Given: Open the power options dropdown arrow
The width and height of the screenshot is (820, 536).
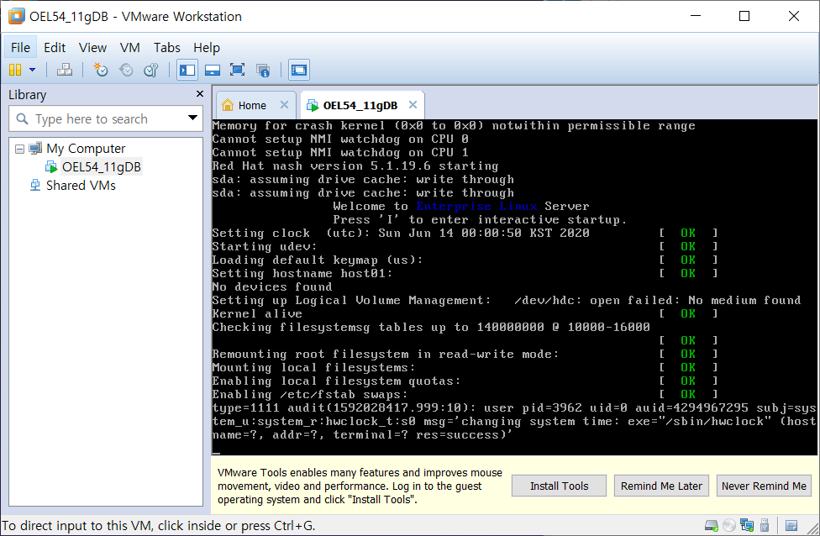Looking at the screenshot, I should click(33, 70).
